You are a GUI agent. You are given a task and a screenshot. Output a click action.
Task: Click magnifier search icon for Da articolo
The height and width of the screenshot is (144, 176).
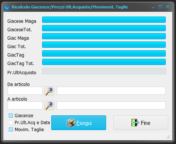point(49,91)
